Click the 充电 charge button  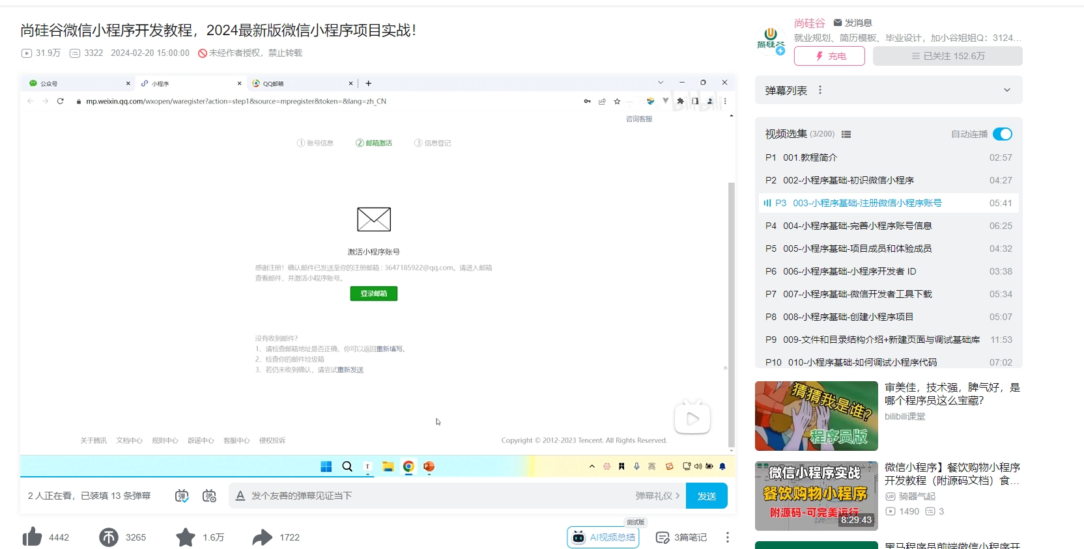(829, 56)
